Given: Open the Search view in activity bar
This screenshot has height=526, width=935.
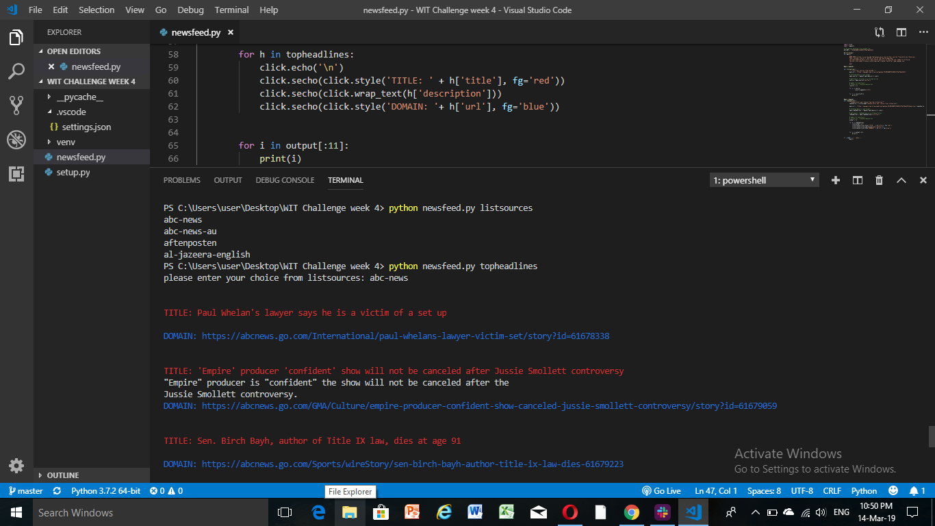Looking at the screenshot, I should pos(16,71).
